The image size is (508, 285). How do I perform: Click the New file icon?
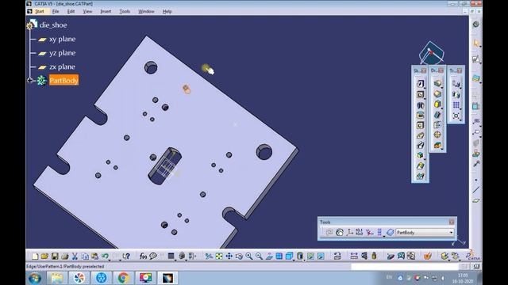click(x=35, y=256)
